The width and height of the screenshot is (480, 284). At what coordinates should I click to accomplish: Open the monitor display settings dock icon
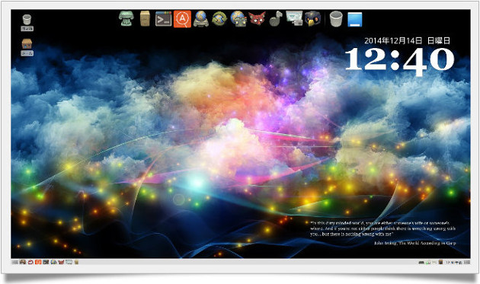(294, 18)
